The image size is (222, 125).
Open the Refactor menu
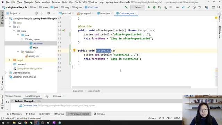[56, 2]
